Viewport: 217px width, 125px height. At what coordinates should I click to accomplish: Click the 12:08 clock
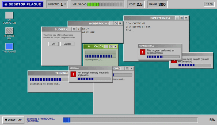click(x=209, y=4)
